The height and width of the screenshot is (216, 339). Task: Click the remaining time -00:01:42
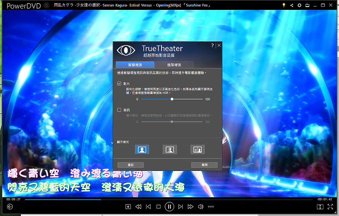pyautogui.click(x=324, y=199)
